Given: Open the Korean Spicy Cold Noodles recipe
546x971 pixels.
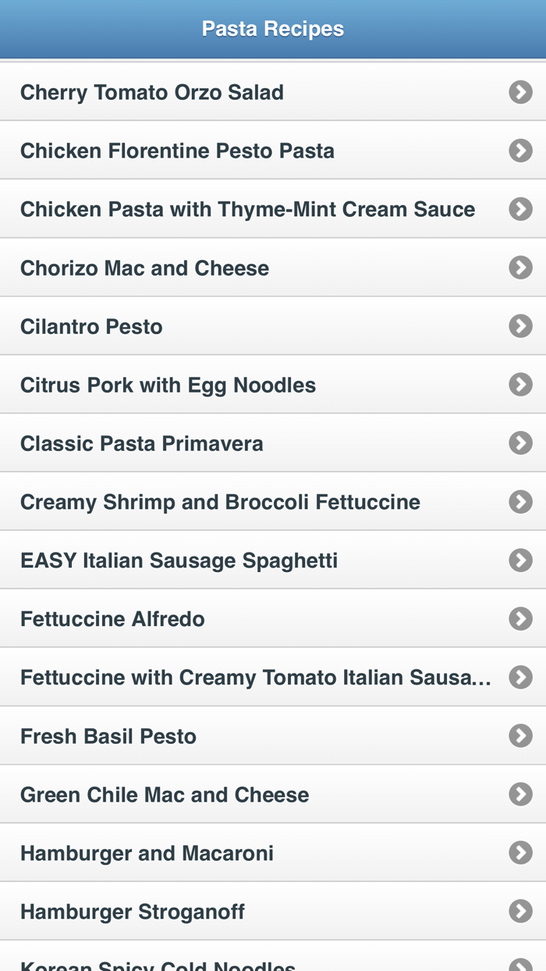Looking at the screenshot, I should coord(156,964).
